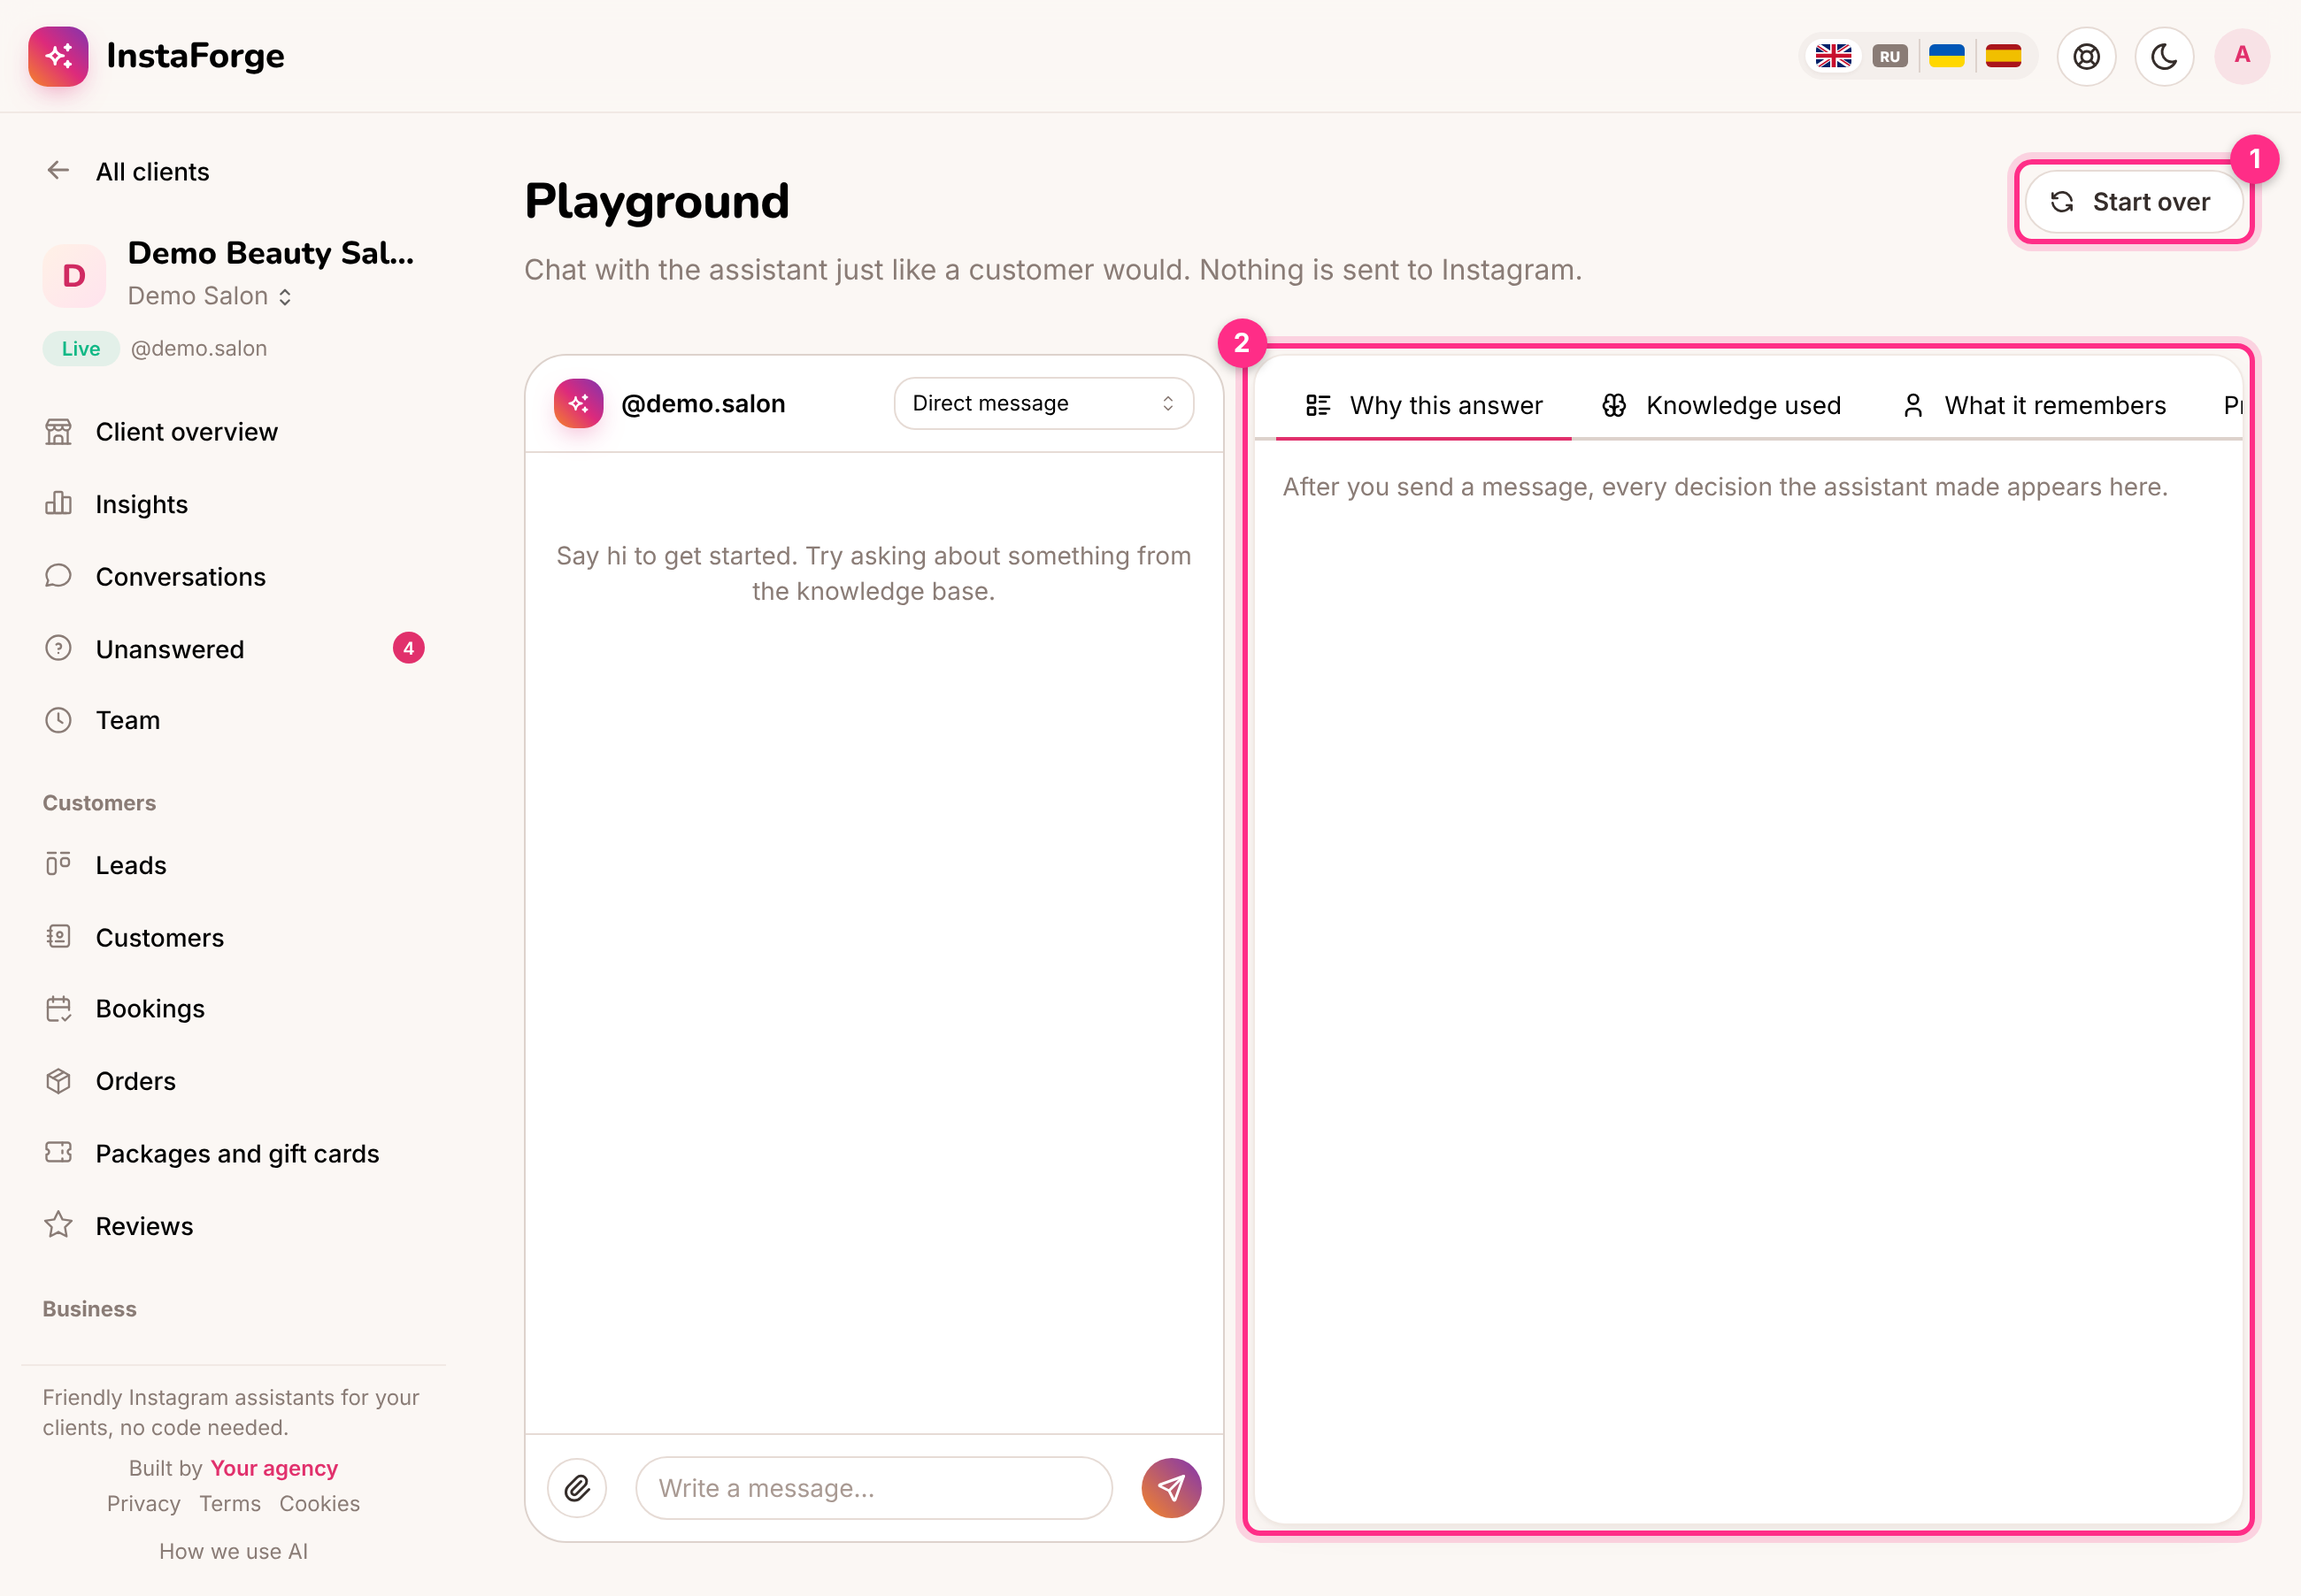Image resolution: width=2301 pixels, height=1596 pixels.
Task: Open the Terms link
Action: pos(230,1504)
